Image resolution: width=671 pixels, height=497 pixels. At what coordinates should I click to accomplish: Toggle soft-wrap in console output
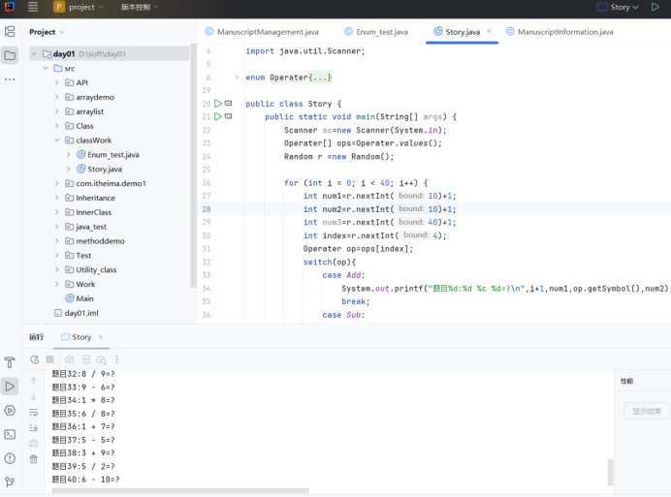click(34, 412)
